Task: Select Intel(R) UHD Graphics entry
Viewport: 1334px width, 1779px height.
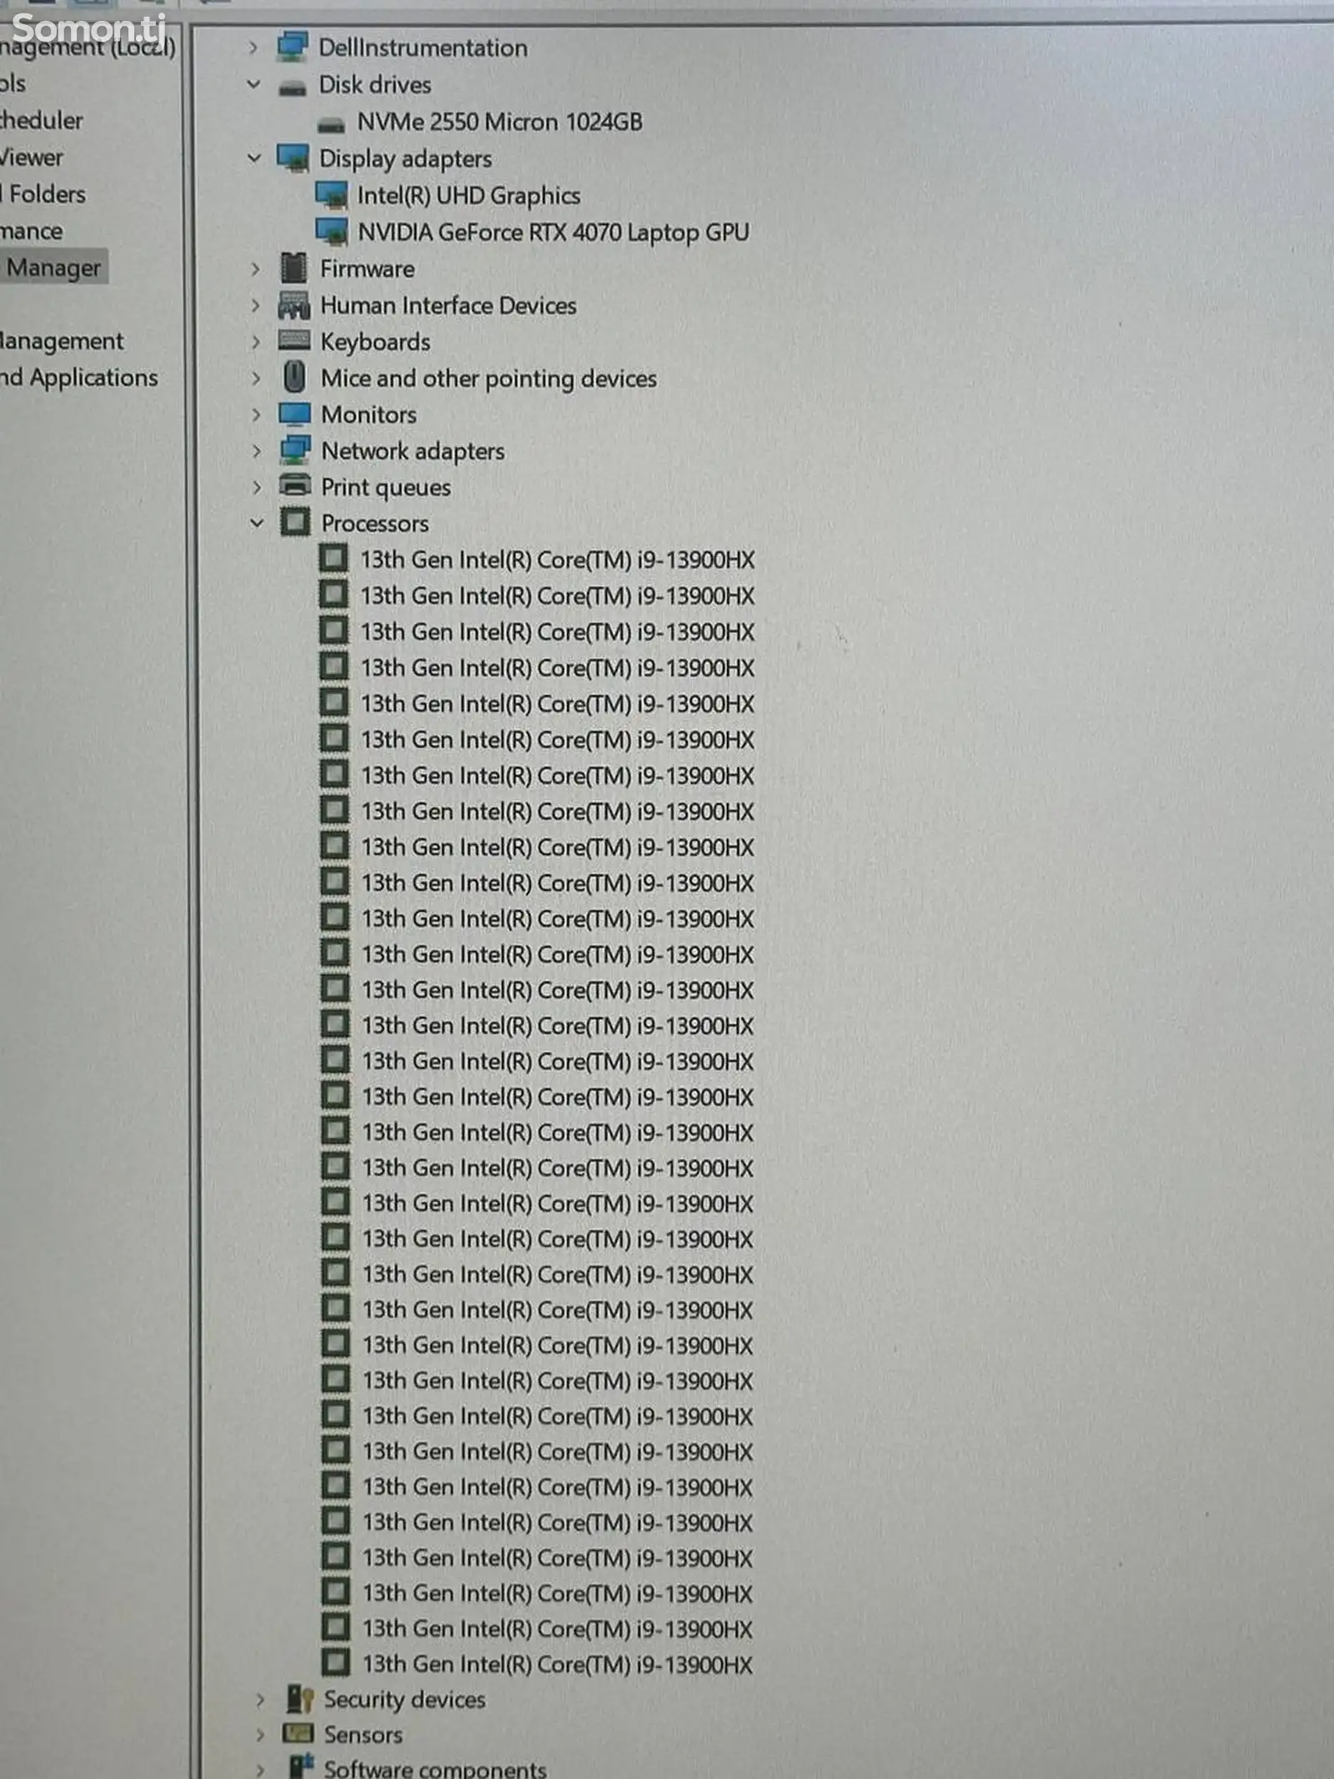Action: point(469,196)
